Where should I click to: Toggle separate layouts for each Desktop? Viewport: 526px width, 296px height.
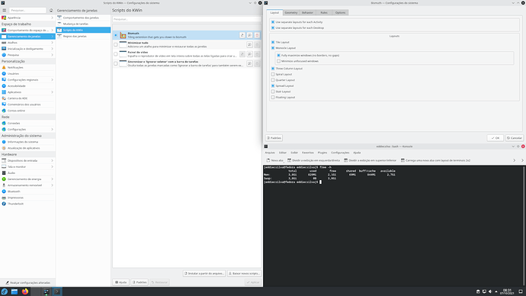tap(273, 28)
